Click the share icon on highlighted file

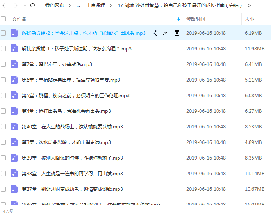[155, 33]
